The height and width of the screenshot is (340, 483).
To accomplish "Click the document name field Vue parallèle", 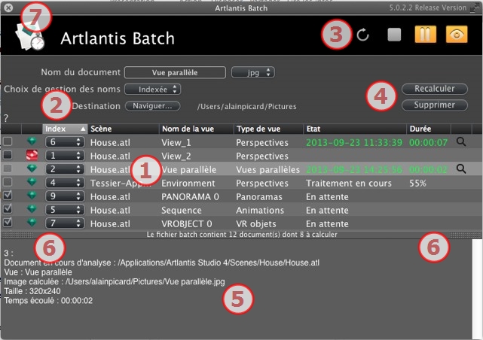I will (175, 72).
